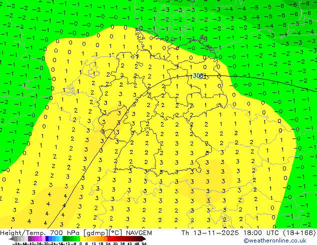This screenshot has height=245, width=317.
Task: Click the 54 scale value under the legend
Action: 144,243
